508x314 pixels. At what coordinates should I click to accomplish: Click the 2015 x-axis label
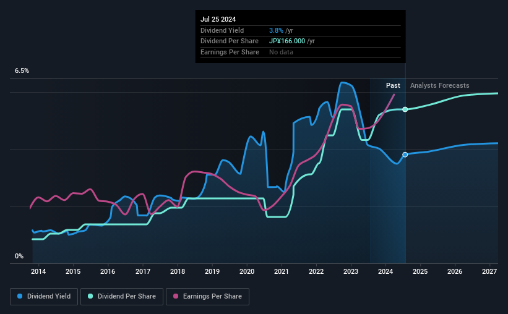tap(73, 271)
